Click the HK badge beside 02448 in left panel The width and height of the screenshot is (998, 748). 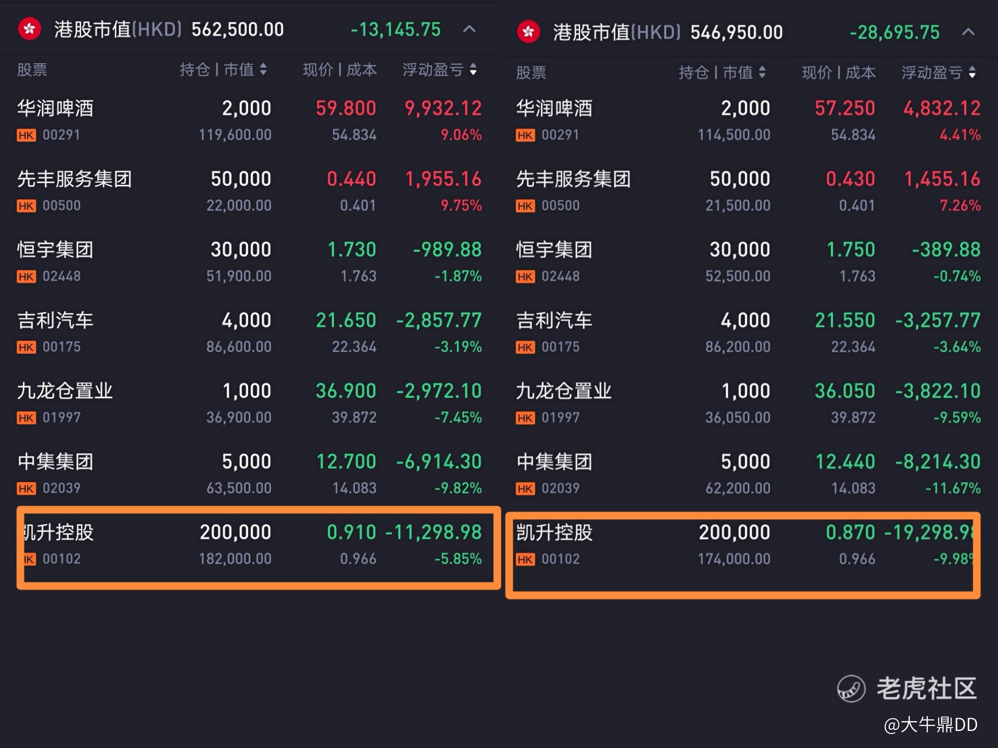(26, 276)
